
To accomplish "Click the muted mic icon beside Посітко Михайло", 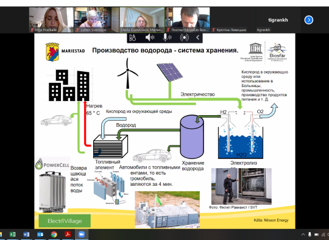I will click(168, 30).
